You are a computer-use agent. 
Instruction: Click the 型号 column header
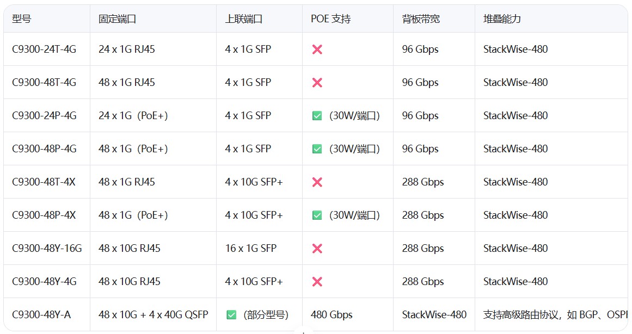[22, 19]
